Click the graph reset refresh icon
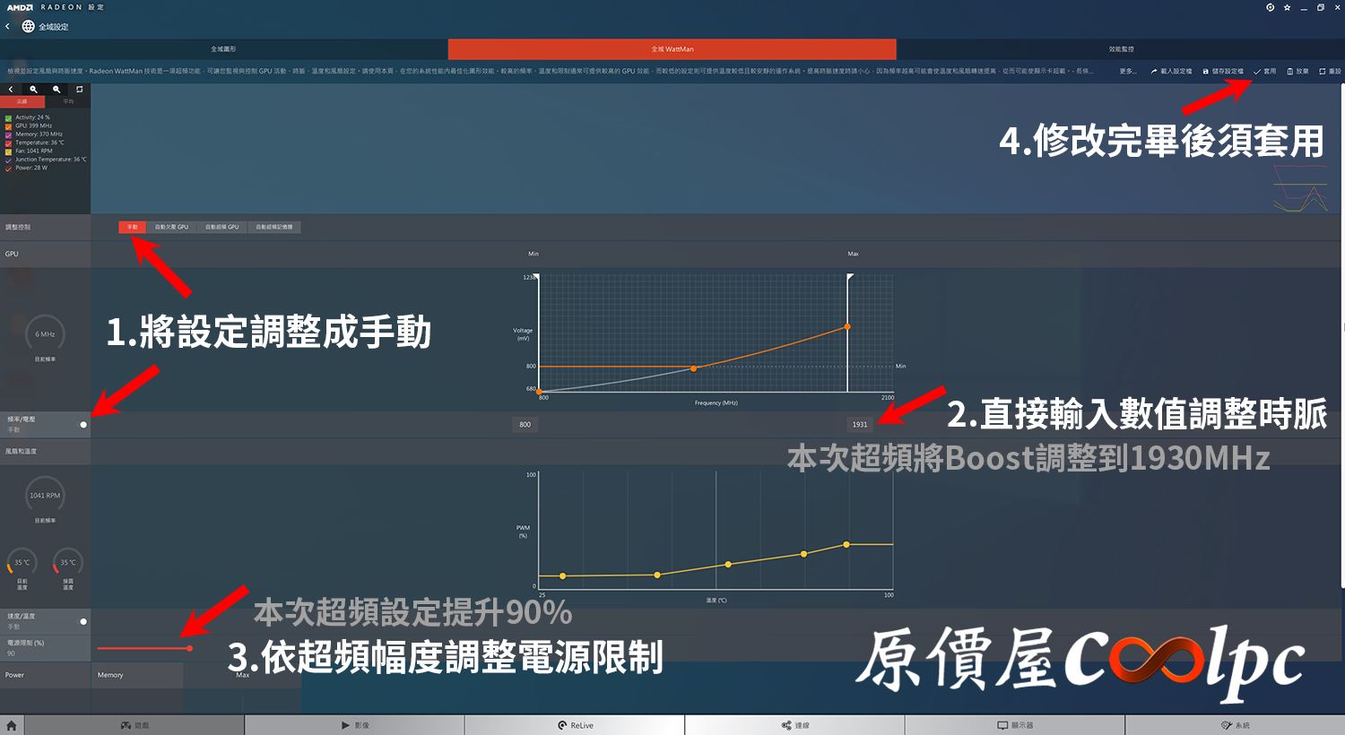The height and width of the screenshot is (735, 1345). (79, 90)
